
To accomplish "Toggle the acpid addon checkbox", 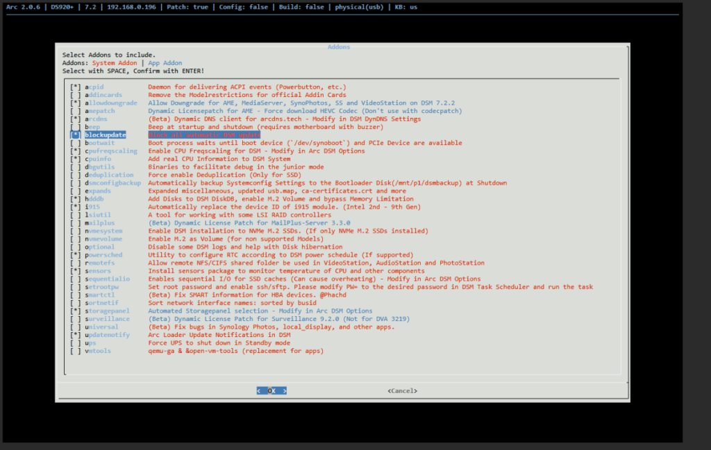I will pos(75,87).
